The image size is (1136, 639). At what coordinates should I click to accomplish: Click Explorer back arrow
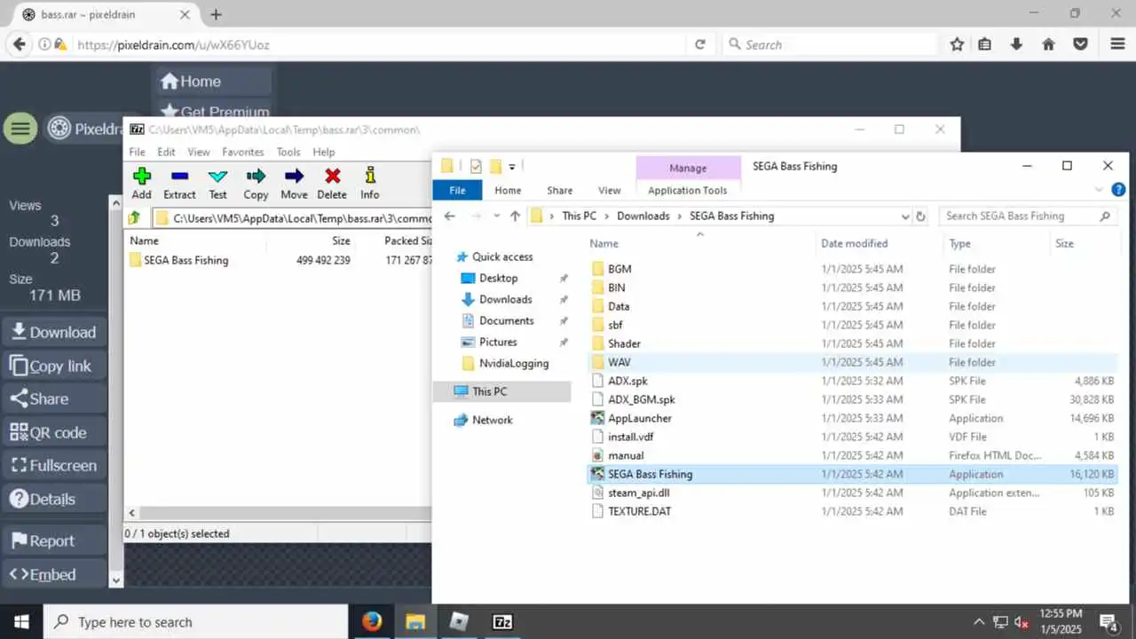pyautogui.click(x=450, y=216)
